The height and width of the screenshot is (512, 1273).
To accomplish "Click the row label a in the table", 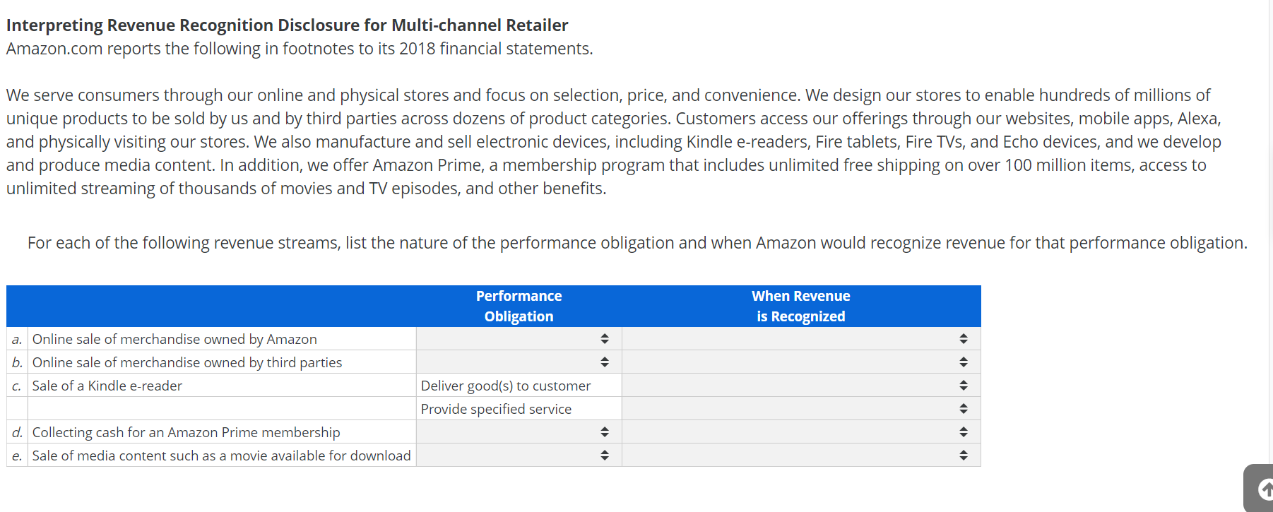I will pyautogui.click(x=16, y=338).
